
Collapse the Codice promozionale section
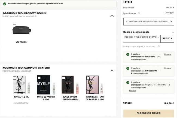(173, 32)
